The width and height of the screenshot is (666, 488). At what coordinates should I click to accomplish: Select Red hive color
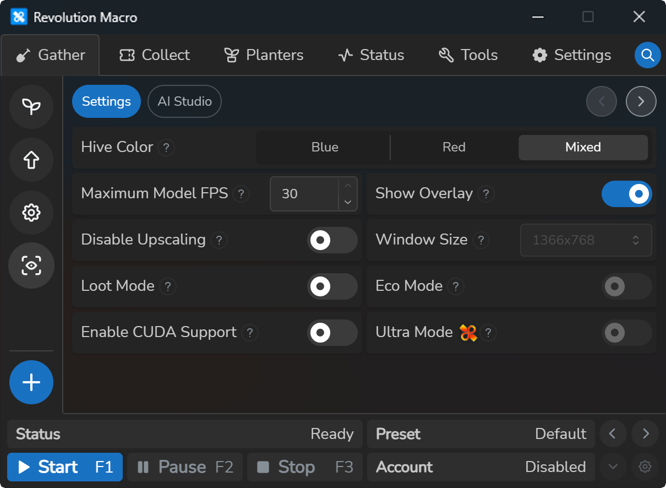(x=454, y=148)
